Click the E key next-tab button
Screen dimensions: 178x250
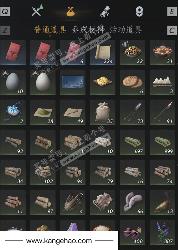click(172, 11)
